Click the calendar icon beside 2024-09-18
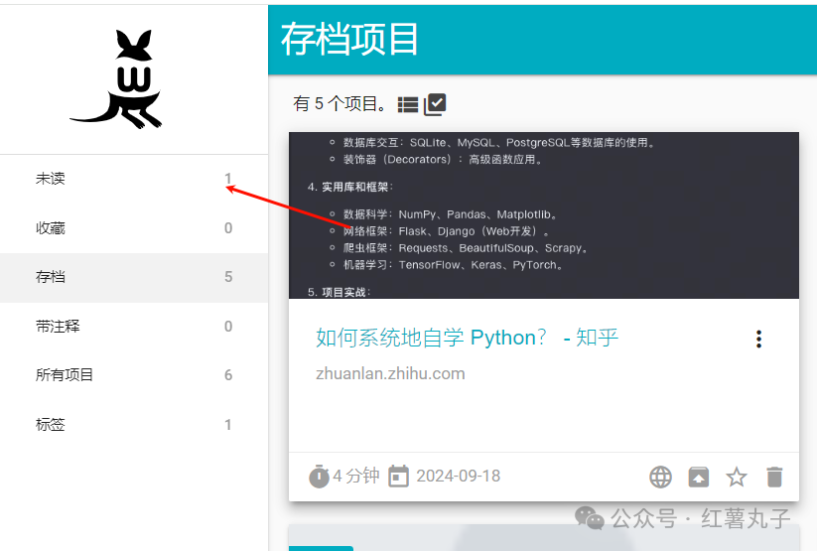The height and width of the screenshot is (551, 817). [398, 477]
